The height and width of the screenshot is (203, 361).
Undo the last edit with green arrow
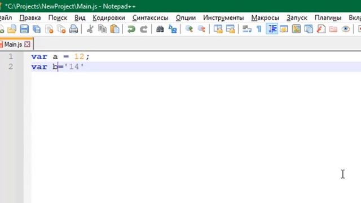click(x=131, y=29)
